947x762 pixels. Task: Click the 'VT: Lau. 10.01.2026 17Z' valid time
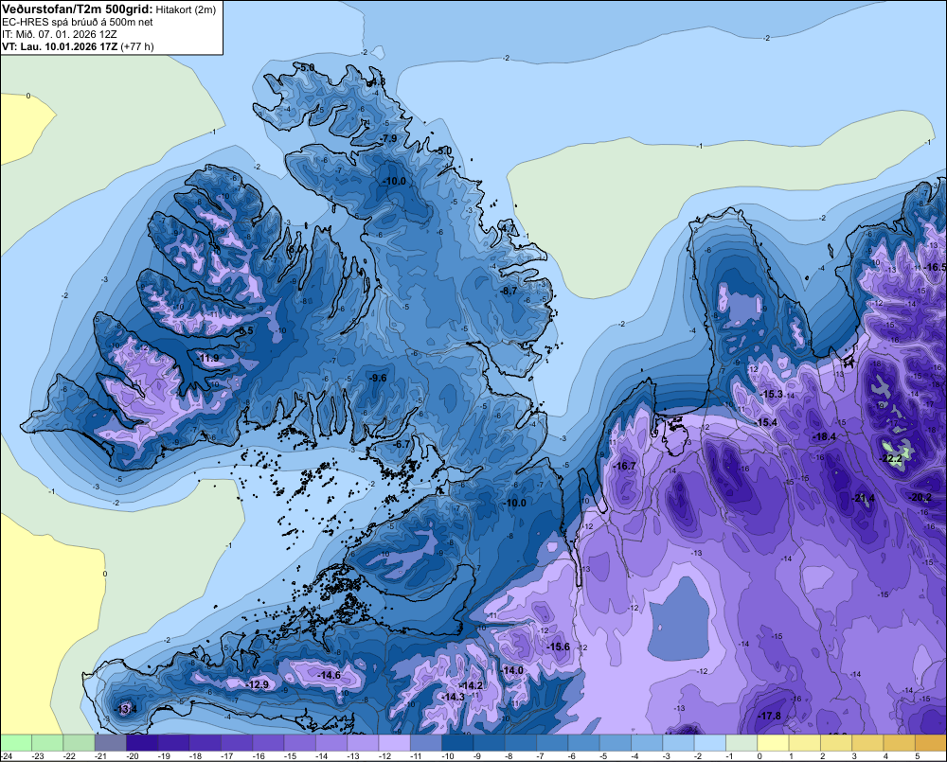tap(60, 46)
